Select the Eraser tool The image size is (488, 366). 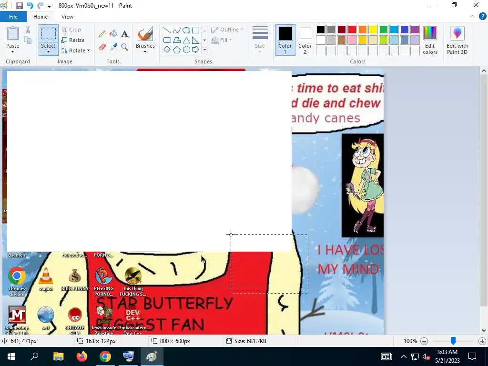point(102,47)
